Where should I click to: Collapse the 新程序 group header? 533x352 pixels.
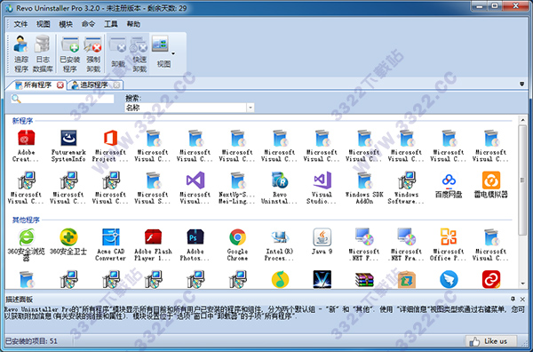click(x=23, y=121)
